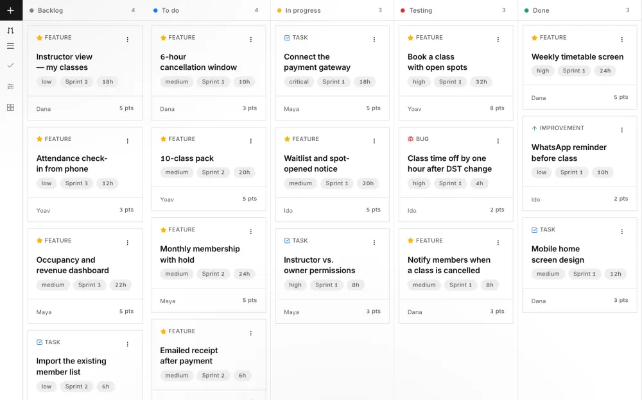Open options menu on Instructor view card
The height and width of the screenshot is (400, 642).
[127, 39]
